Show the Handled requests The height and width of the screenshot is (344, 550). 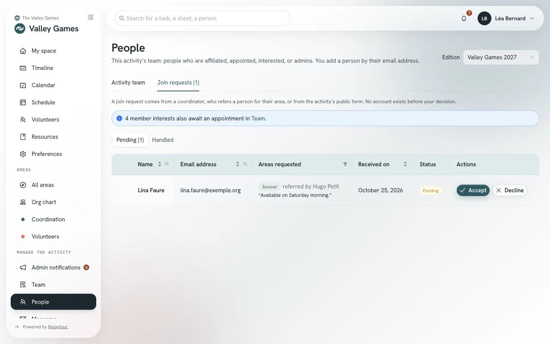(x=163, y=140)
